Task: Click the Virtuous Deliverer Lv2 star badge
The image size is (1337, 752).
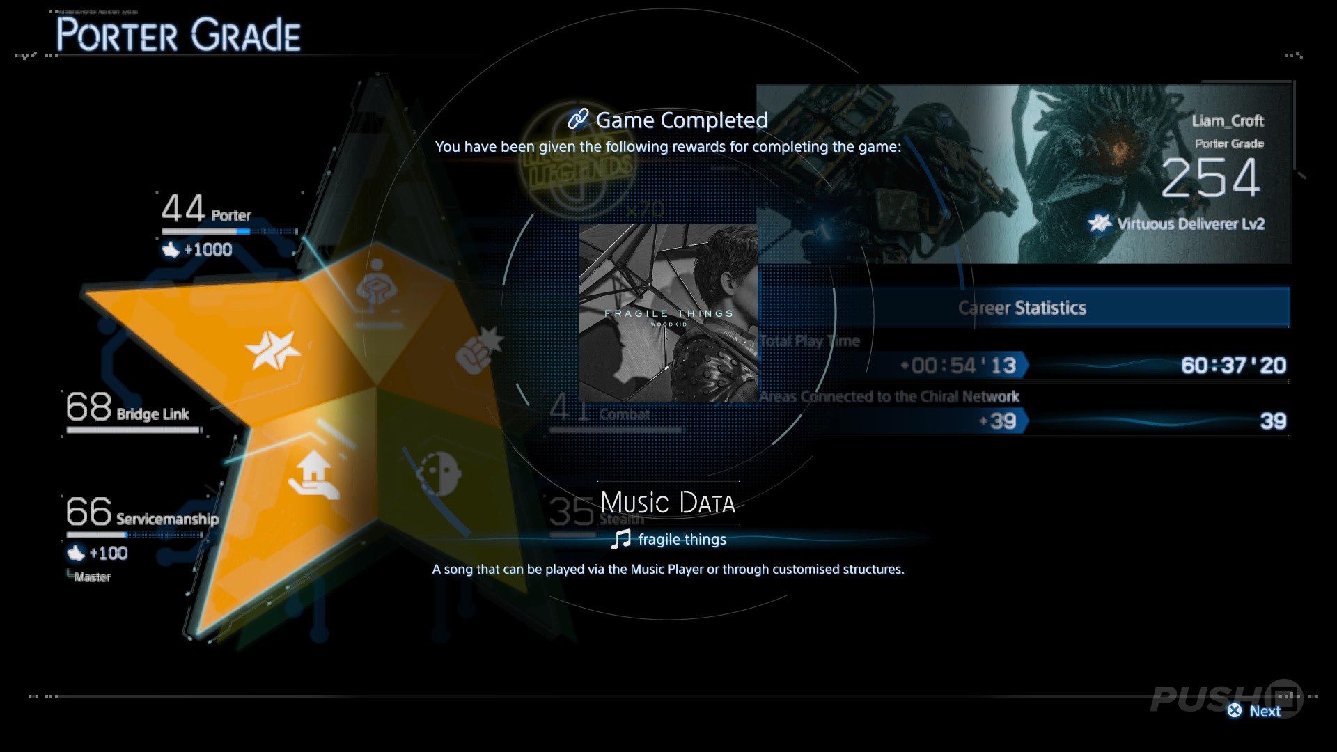Action: click(x=1100, y=224)
